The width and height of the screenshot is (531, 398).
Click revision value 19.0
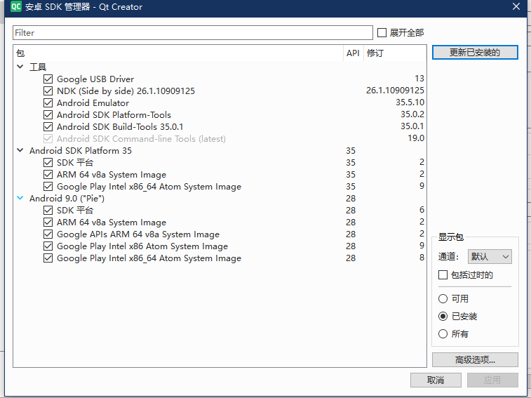click(x=416, y=138)
